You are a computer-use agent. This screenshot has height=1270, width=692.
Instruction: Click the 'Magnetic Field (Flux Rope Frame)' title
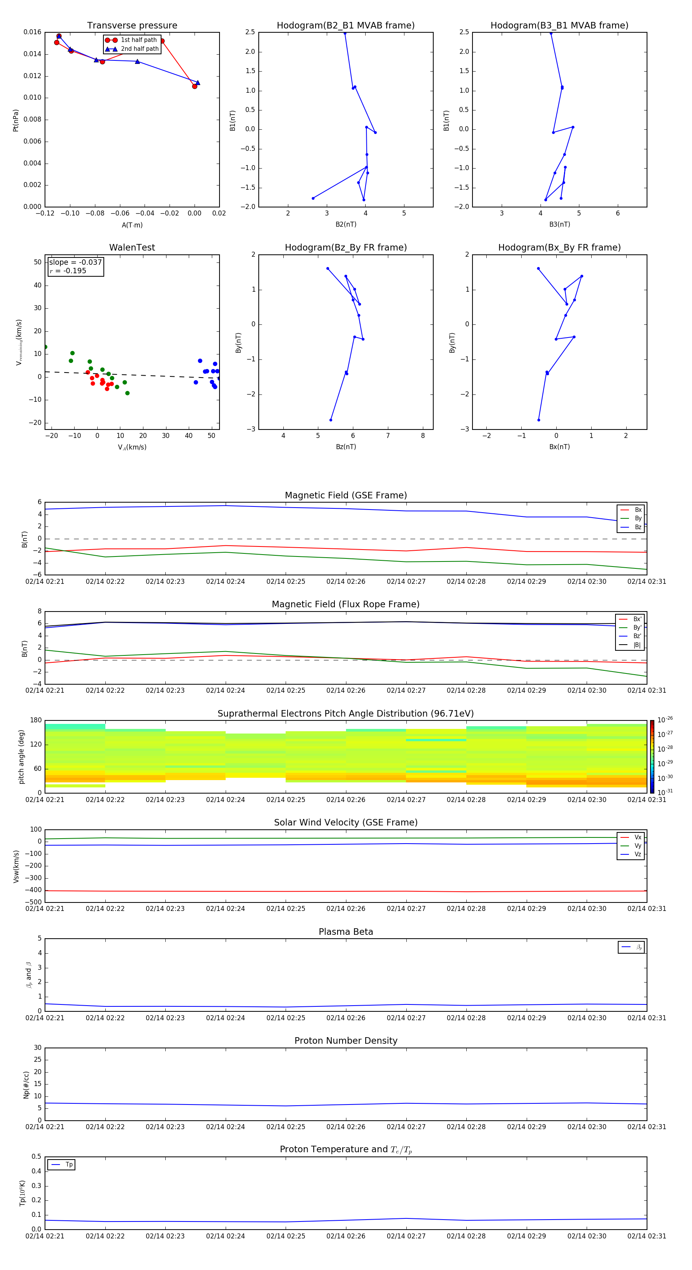click(346, 605)
